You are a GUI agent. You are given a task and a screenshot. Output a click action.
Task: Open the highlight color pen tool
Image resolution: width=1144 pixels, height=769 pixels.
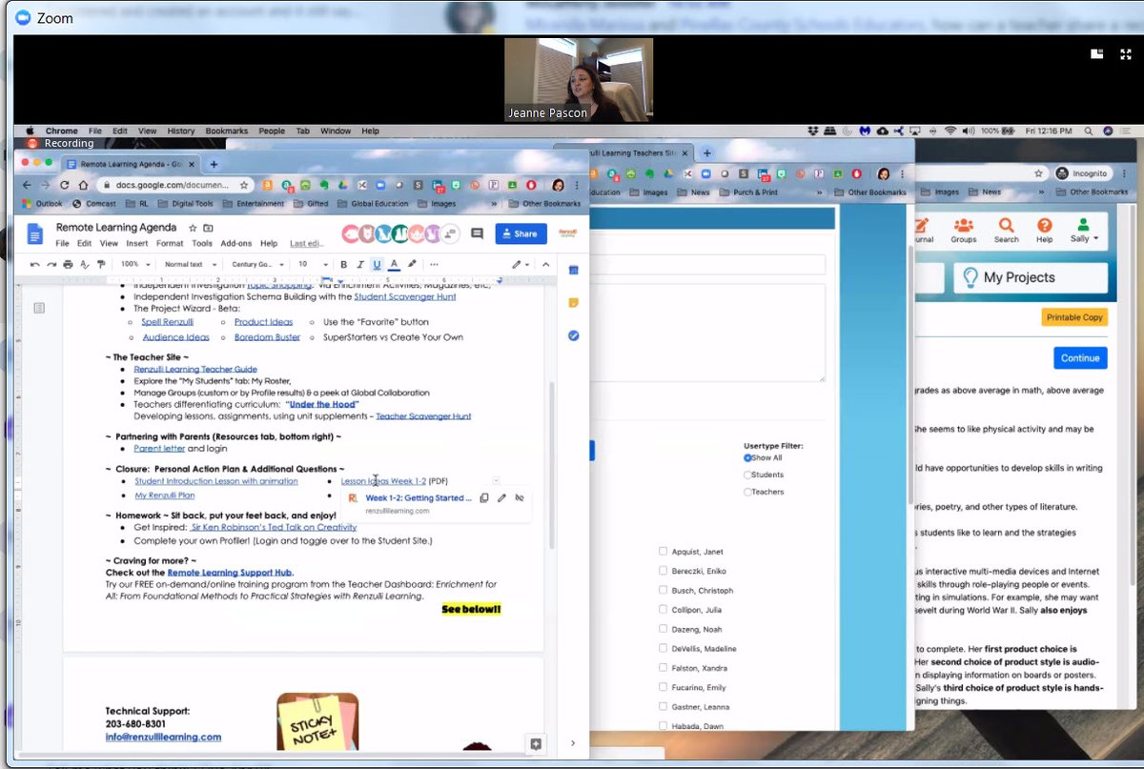click(x=412, y=264)
